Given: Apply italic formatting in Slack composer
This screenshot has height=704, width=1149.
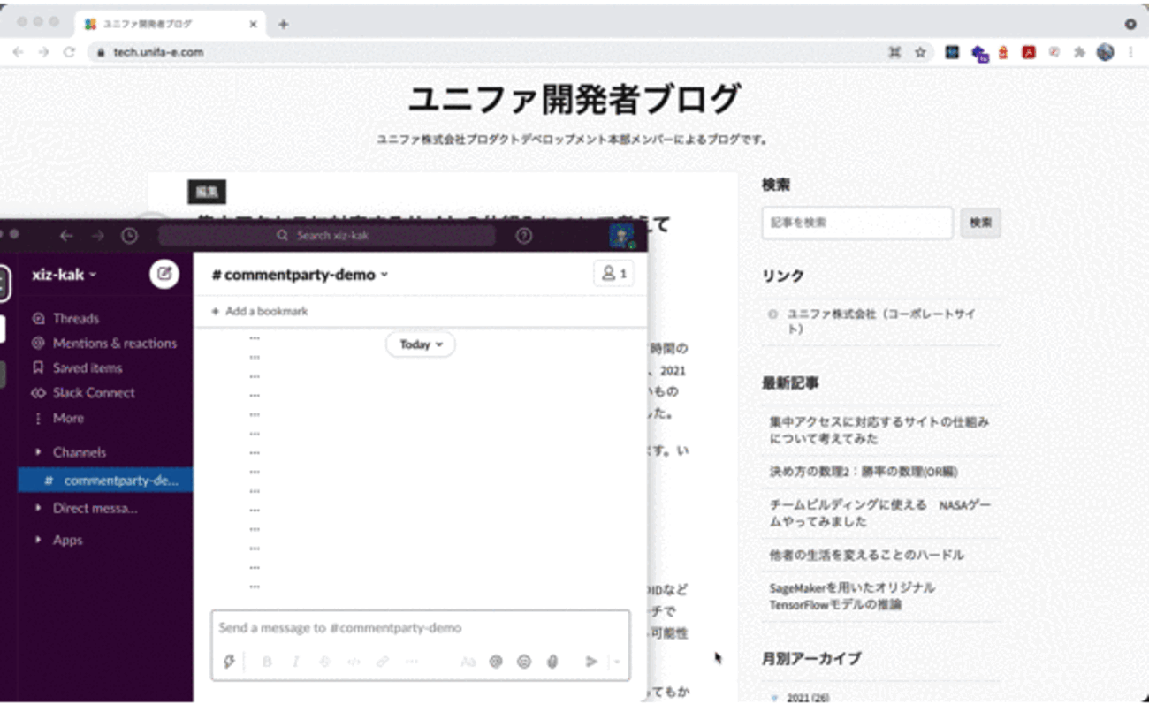Looking at the screenshot, I should [295, 662].
